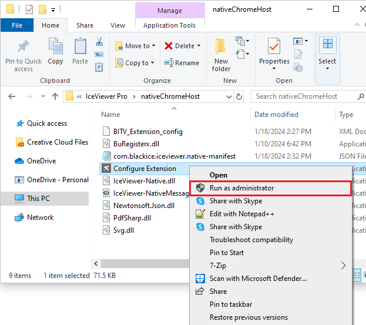Click the Rename ribbon button
This screenshot has height=325, width=366.
[x=182, y=63]
